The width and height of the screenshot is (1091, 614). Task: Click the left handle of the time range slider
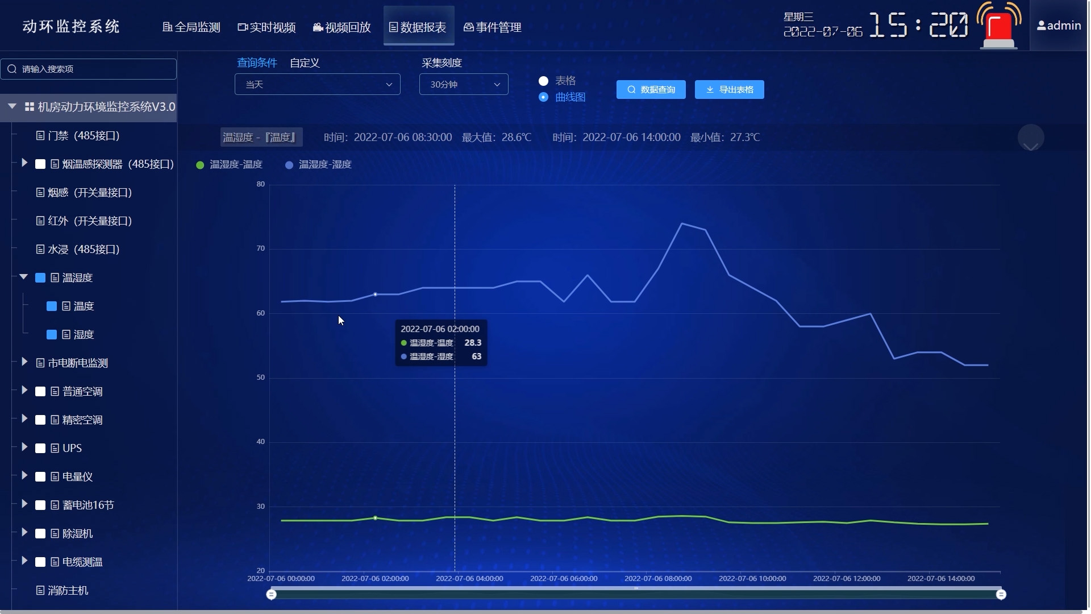click(x=272, y=594)
